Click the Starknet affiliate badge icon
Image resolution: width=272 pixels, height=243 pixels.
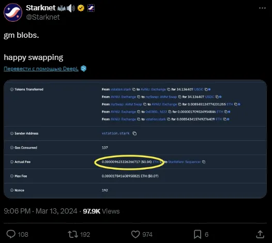(91, 8)
